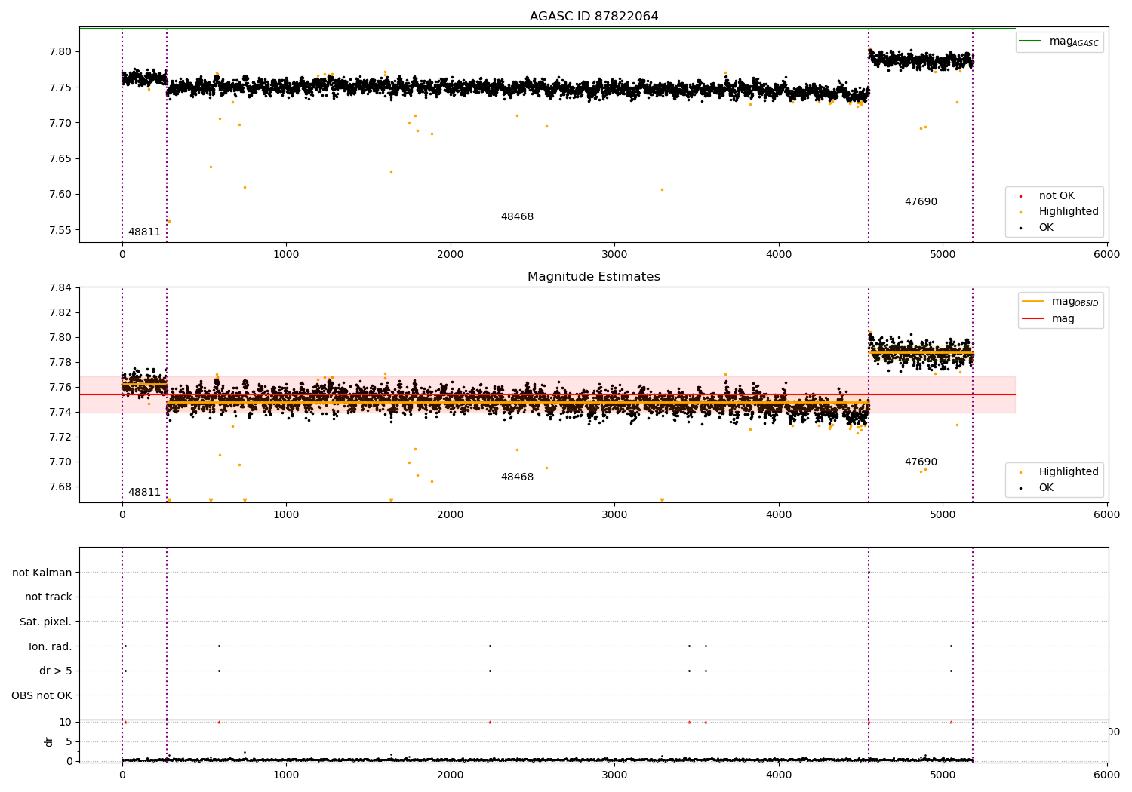
Task: Click the 47690 obsid label in Magnitude Estimates plot
Action: [x=921, y=462]
